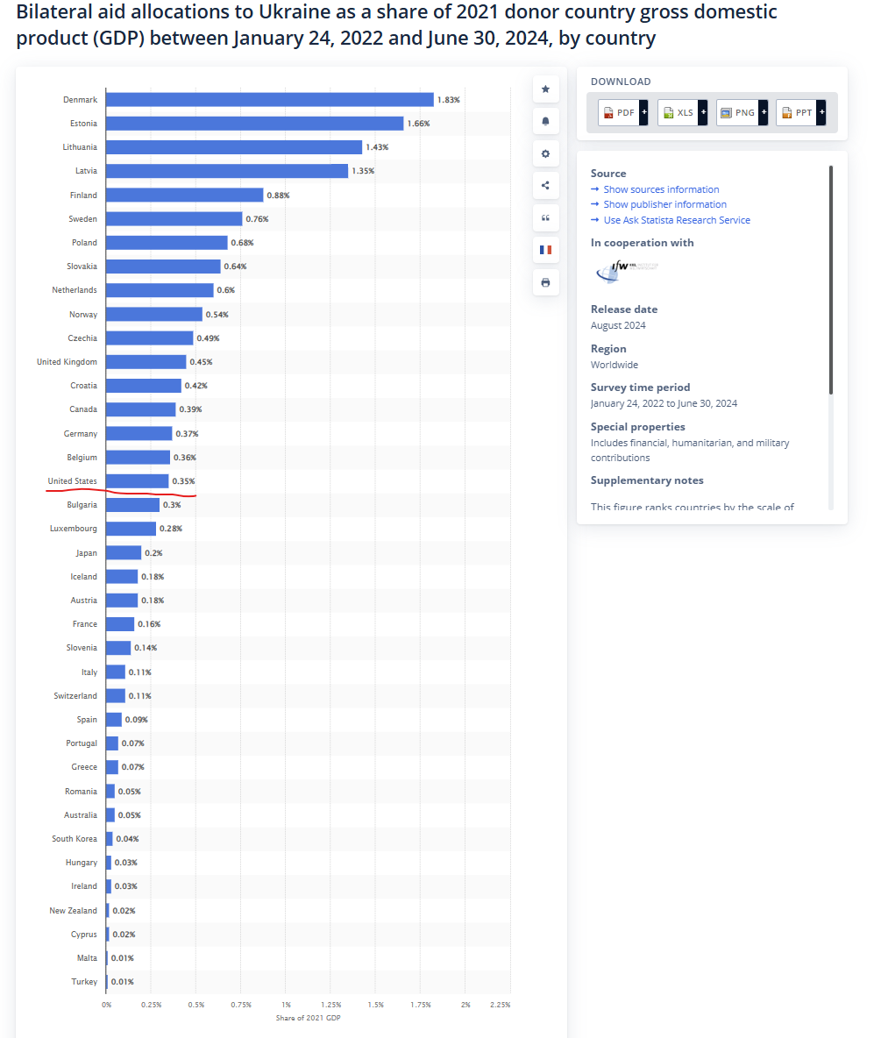The height and width of the screenshot is (1038, 881).
Task: Open Show sources information link
Action: click(x=661, y=189)
